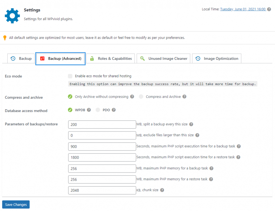
Task: Open help for backup task execution time
Action: coord(239,146)
